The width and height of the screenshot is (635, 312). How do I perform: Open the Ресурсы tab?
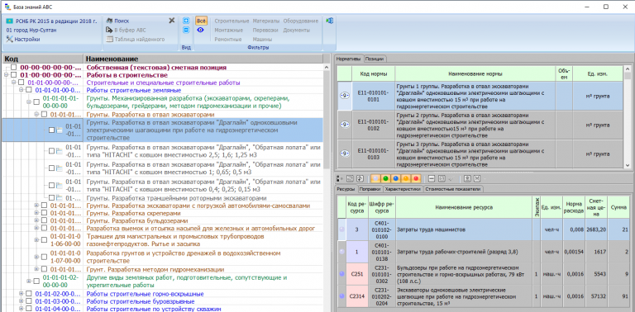point(346,189)
